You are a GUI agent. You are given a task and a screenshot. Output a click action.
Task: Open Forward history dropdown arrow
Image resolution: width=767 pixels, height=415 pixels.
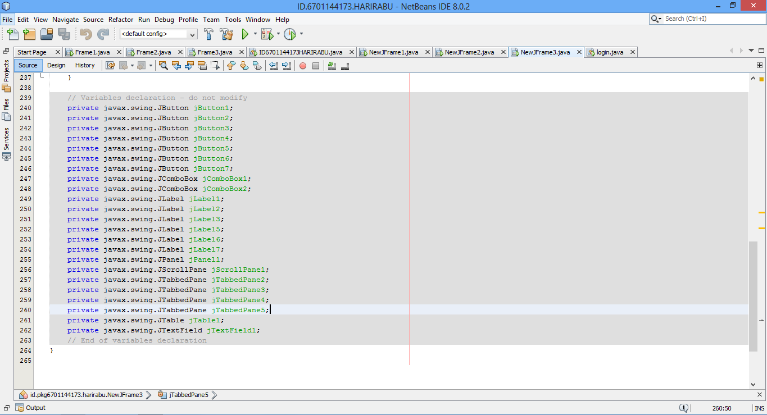click(x=151, y=66)
